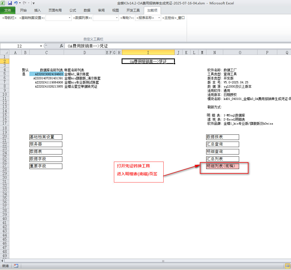Screen dimensions: 291x270
Task: Select cell I2 titled OA费用报销单-->凭证
Action: tap(148, 61)
